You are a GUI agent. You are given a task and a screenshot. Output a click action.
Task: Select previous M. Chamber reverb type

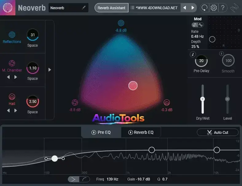(8, 77)
